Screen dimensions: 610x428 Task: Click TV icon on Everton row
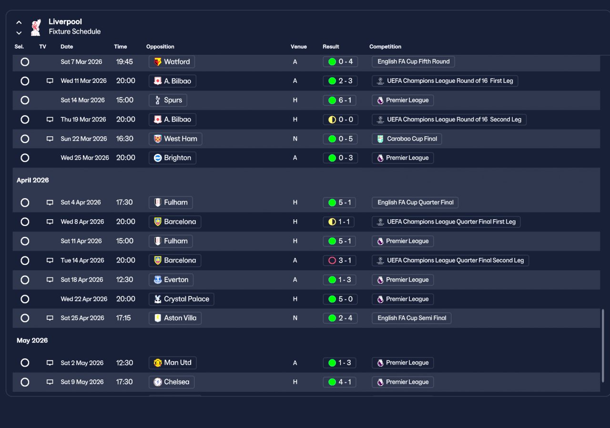tap(50, 280)
